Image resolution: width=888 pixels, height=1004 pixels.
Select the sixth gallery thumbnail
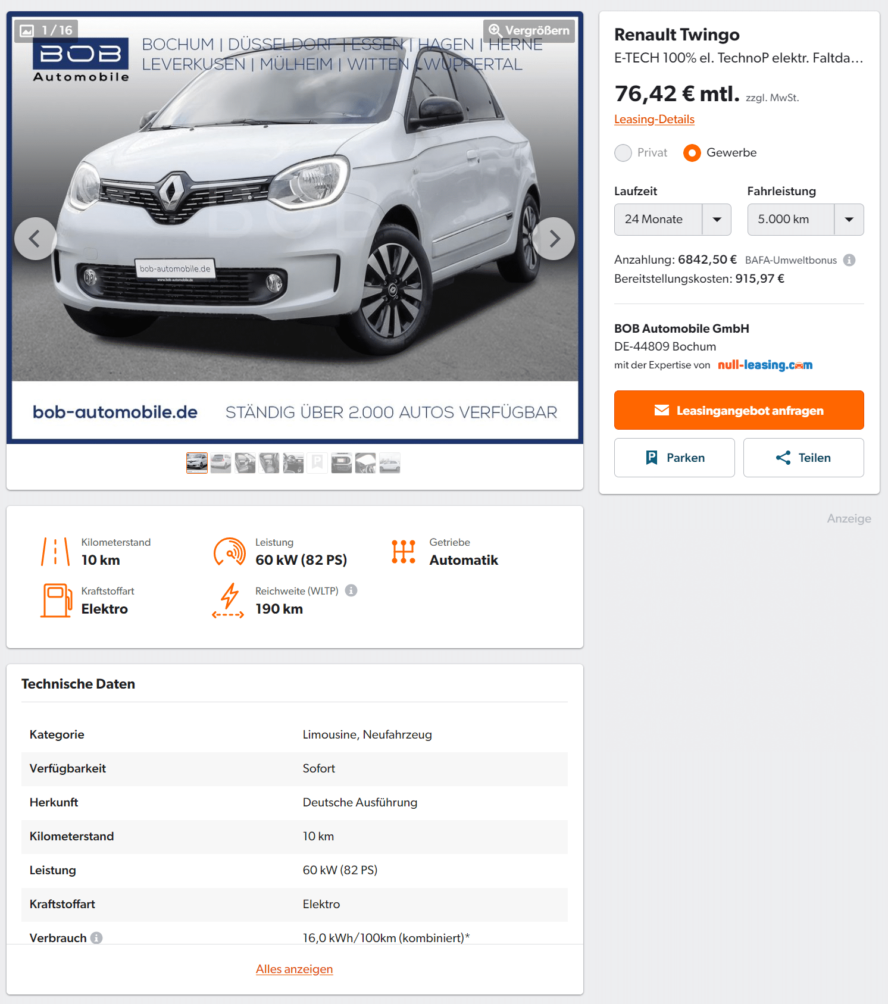pyautogui.click(x=317, y=462)
